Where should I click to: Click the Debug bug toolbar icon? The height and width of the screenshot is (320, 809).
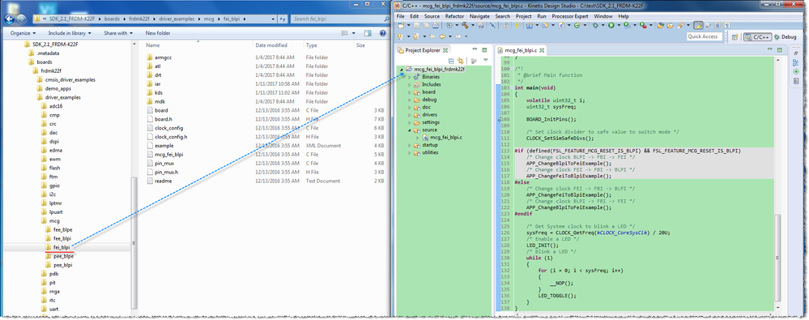pyautogui.click(x=595, y=25)
